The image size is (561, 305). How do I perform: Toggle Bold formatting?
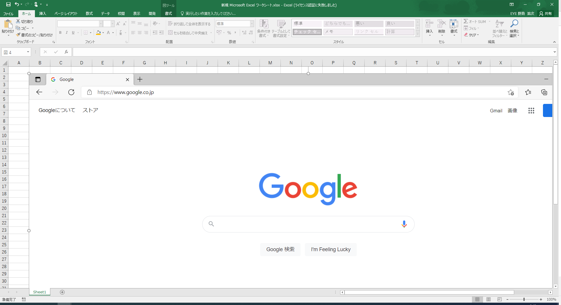60,33
